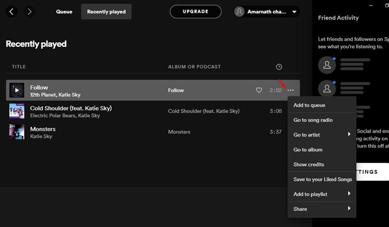This screenshot has height=227, width=389.
Task: Select the Recently played tab
Action: pos(106,12)
